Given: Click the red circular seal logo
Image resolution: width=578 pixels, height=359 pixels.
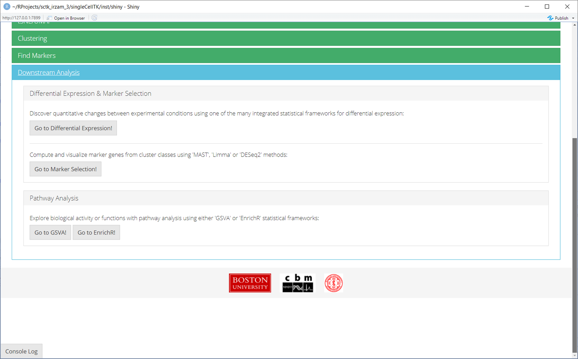Looking at the screenshot, I should point(333,283).
